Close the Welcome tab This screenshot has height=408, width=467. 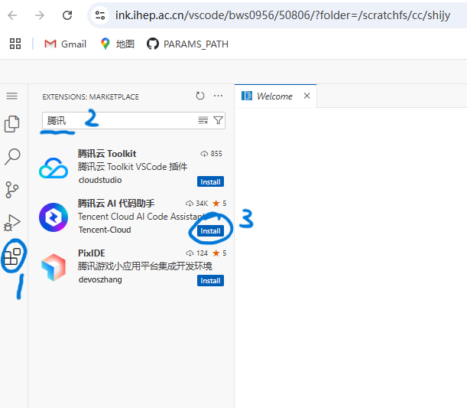(x=306, y=96)
